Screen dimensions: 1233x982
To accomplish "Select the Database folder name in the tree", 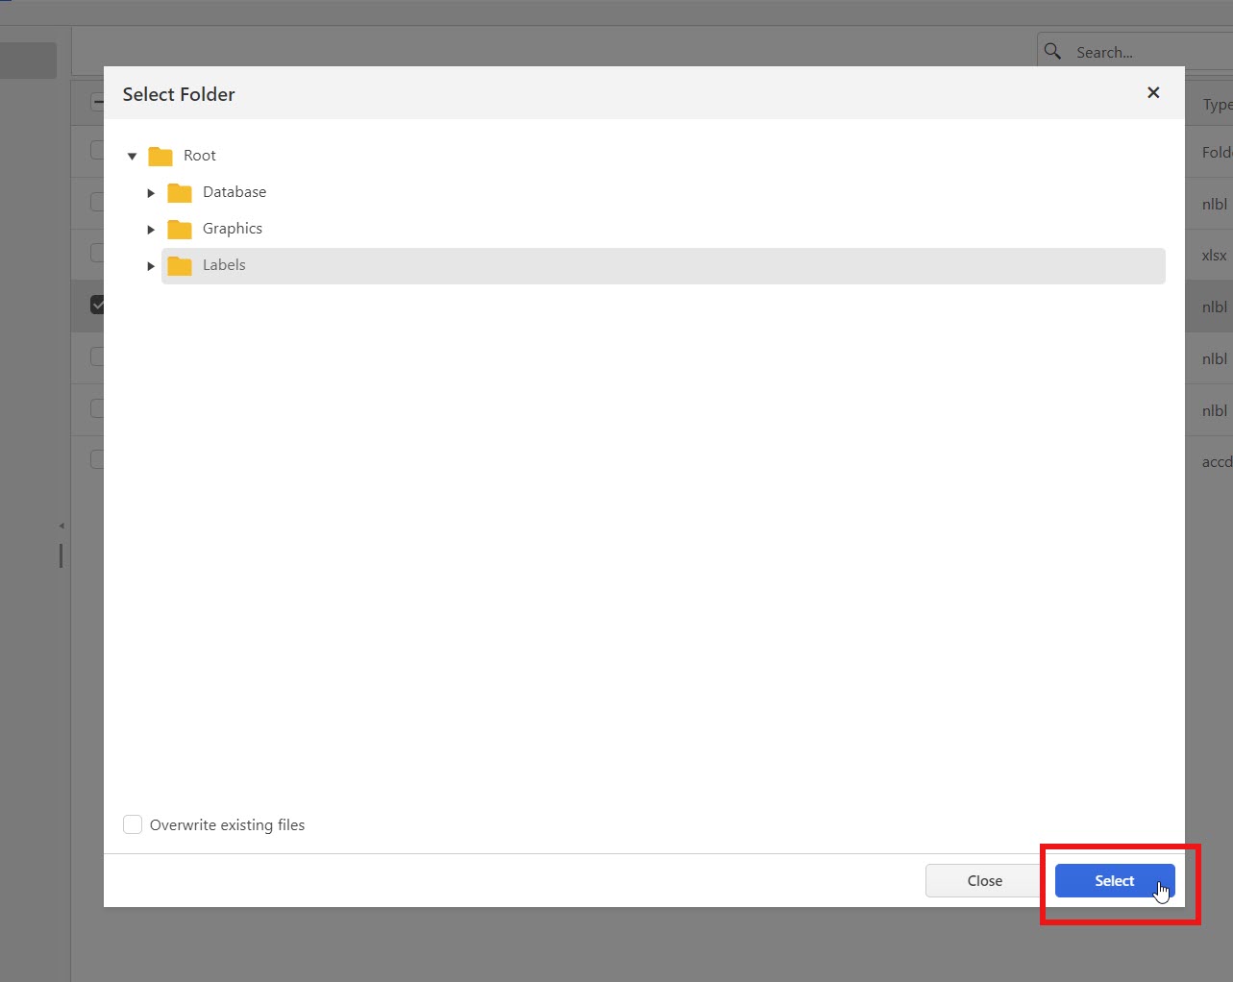I will (234, 192).
